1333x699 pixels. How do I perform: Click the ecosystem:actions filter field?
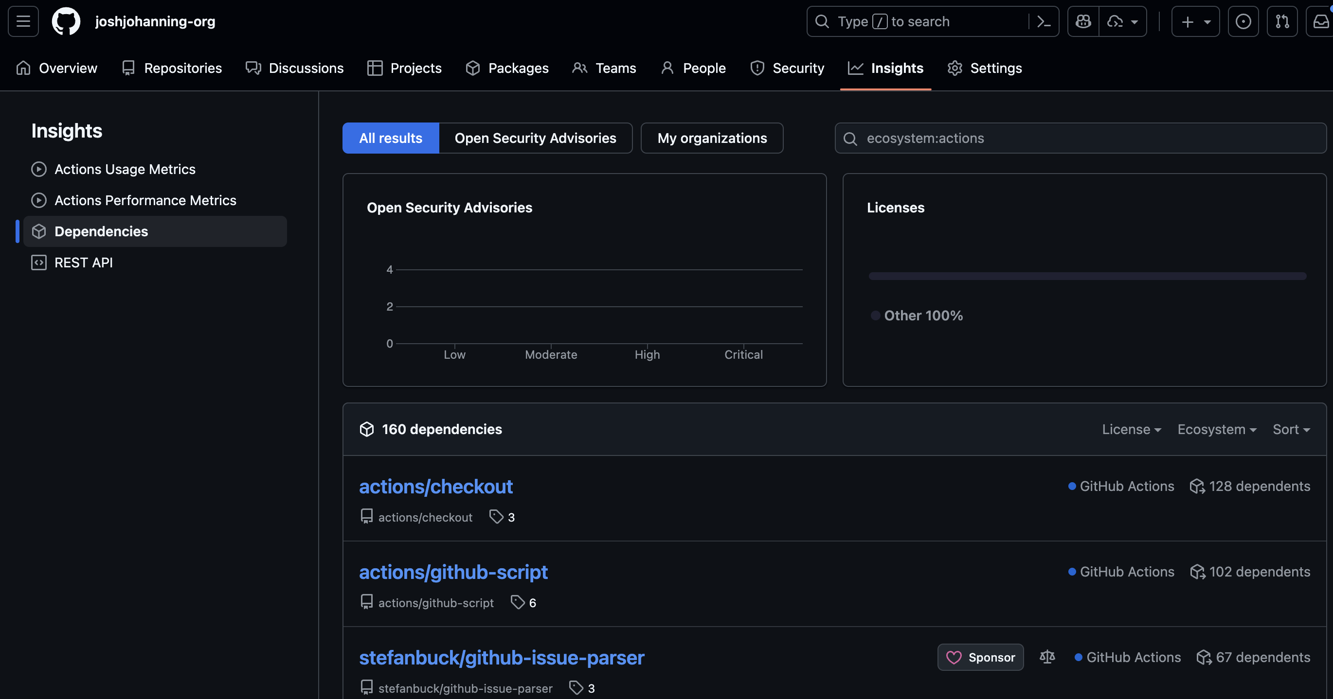pos(1081,138)
